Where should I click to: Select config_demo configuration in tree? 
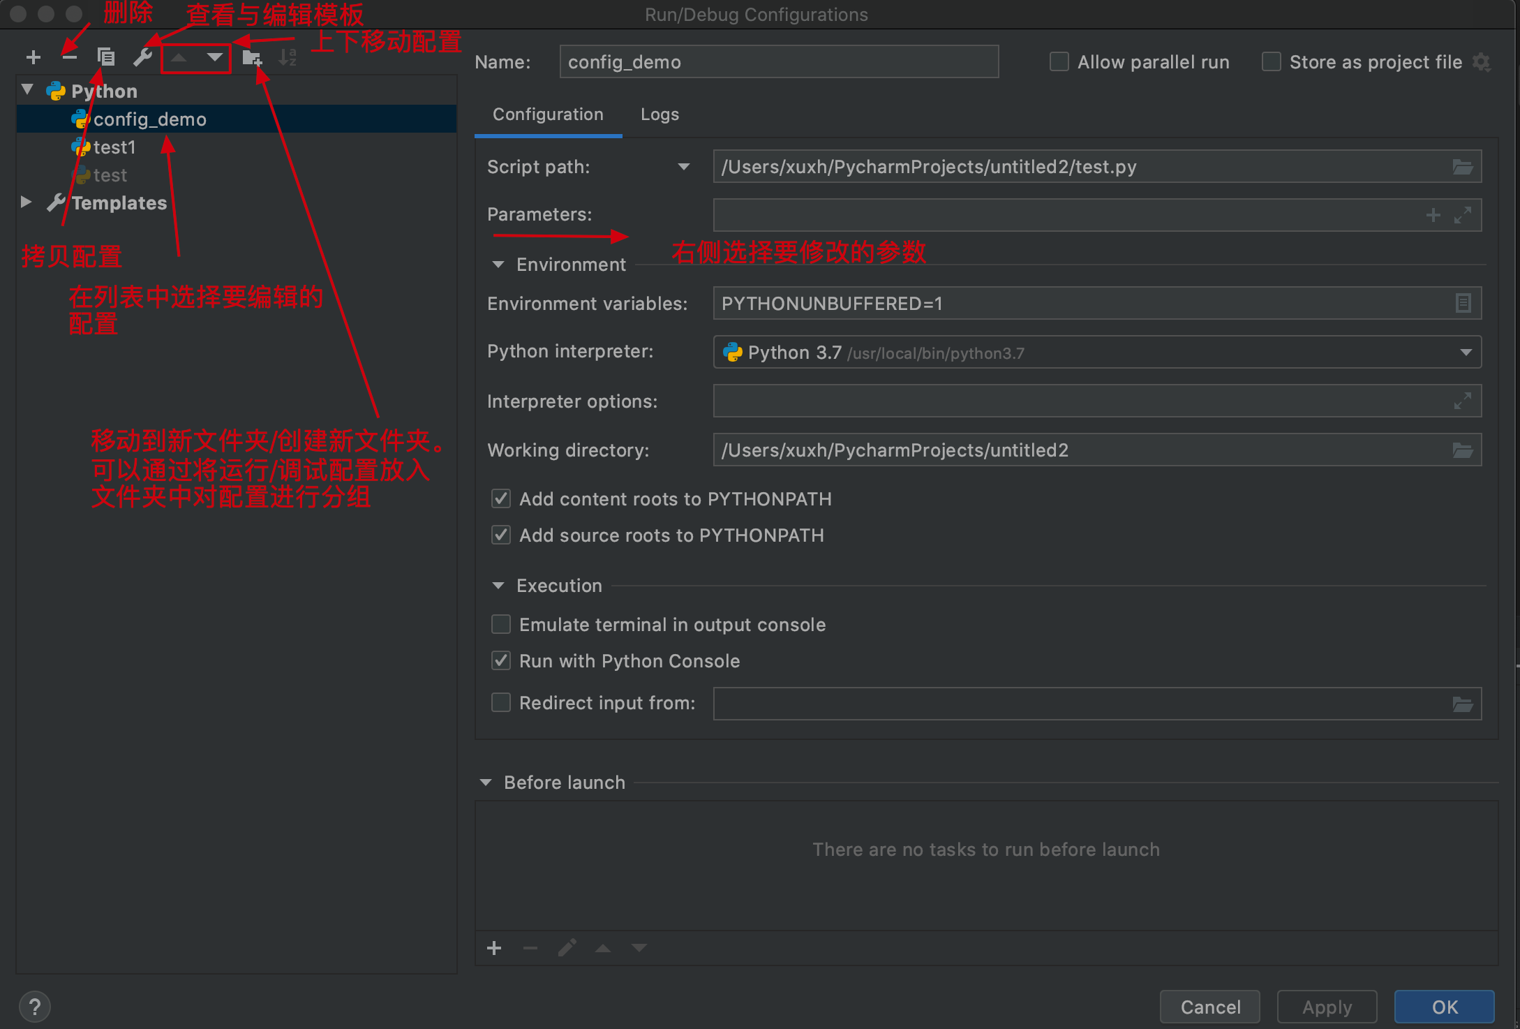click(x=237, y=119)
